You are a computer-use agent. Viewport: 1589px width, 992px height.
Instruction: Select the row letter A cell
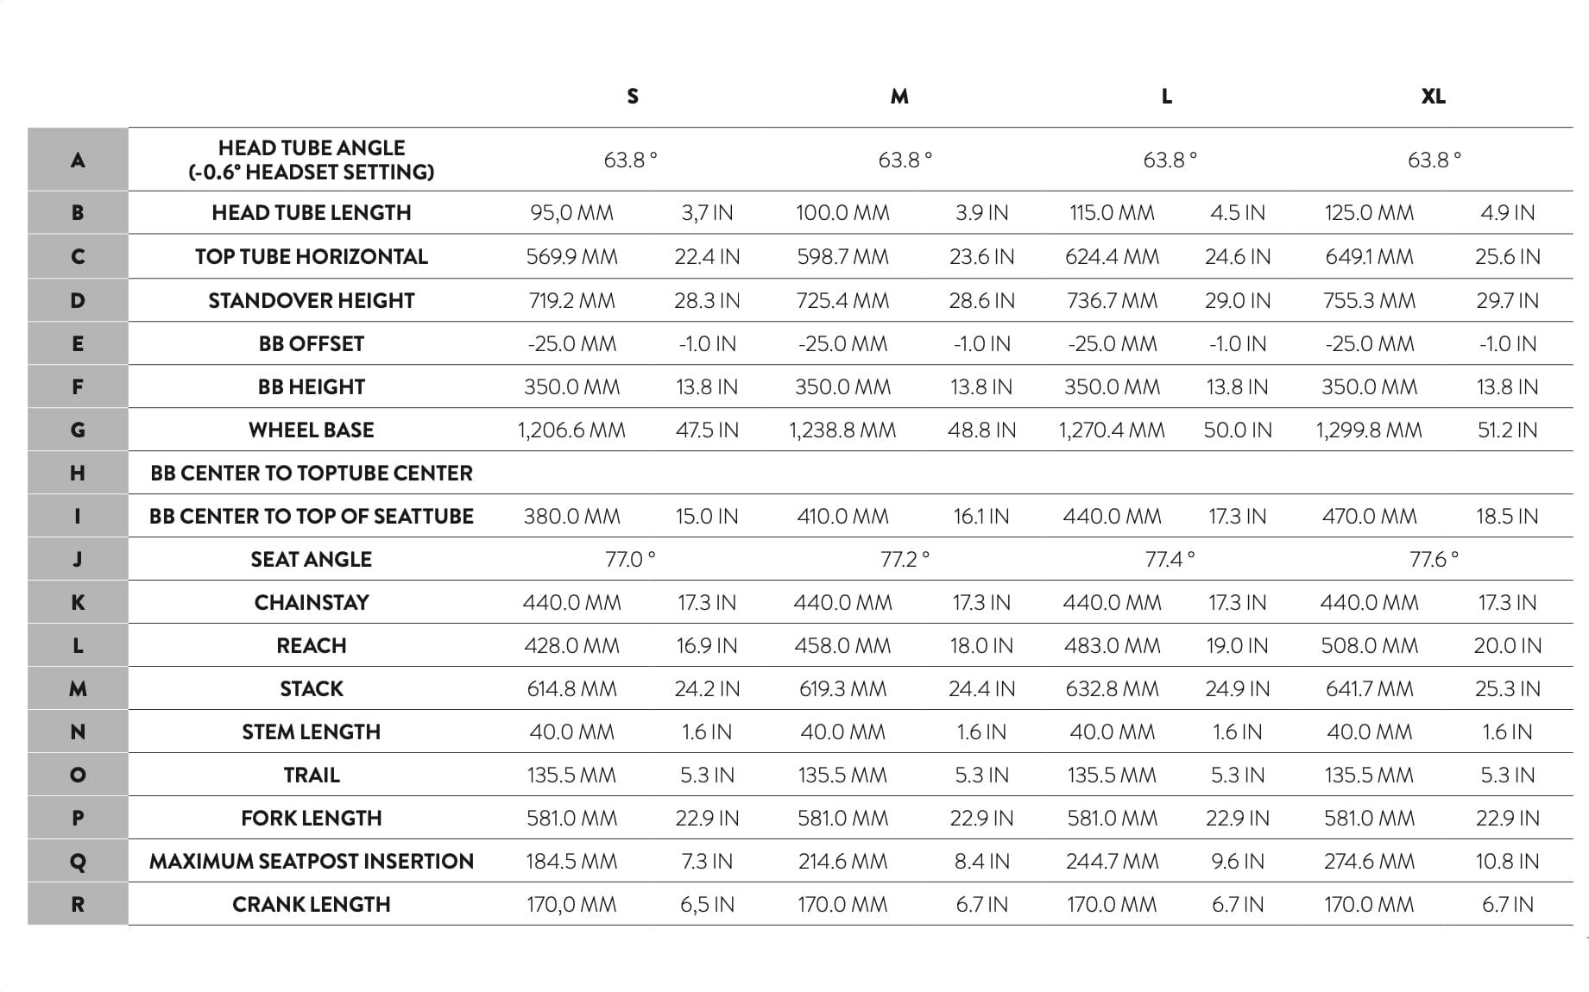(78, 160)
